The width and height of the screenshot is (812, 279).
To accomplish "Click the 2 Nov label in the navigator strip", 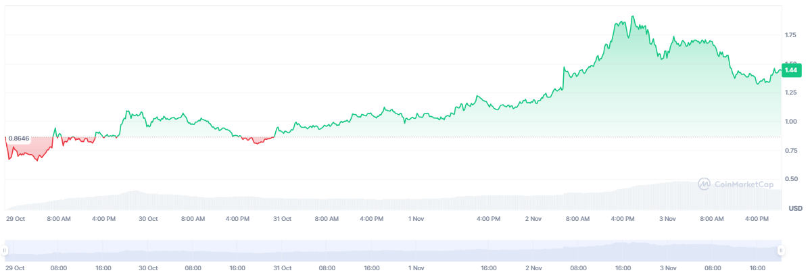I will pyautogui.click(x=533, y=268).
